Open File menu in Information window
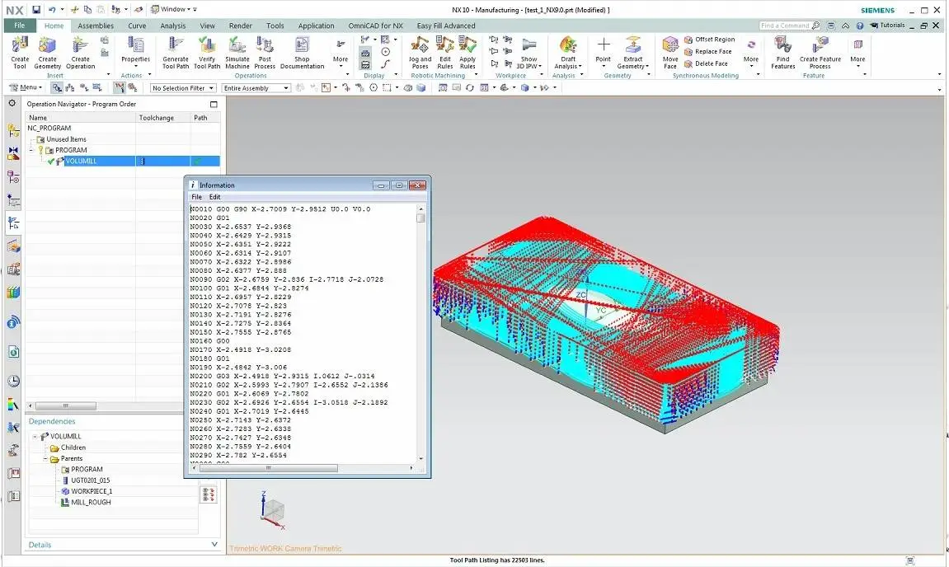Image resolution: width=949 pixels, height=567 pixels. click(x=197, y=197)
